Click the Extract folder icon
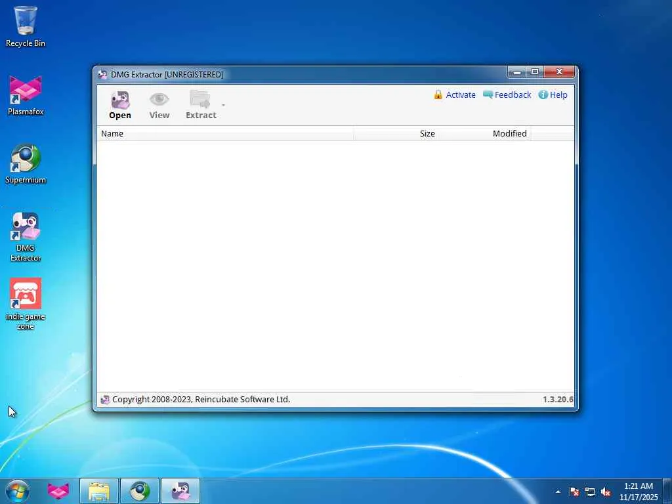The image size is (672, 504). [x=200, y=99]
